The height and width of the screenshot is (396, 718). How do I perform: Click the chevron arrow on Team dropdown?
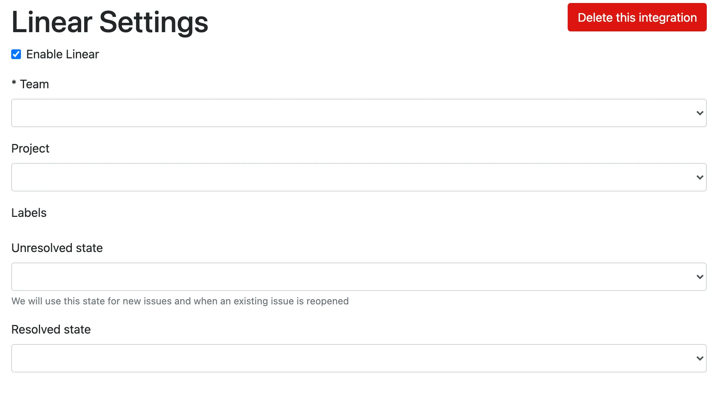[x=700, y=113]
